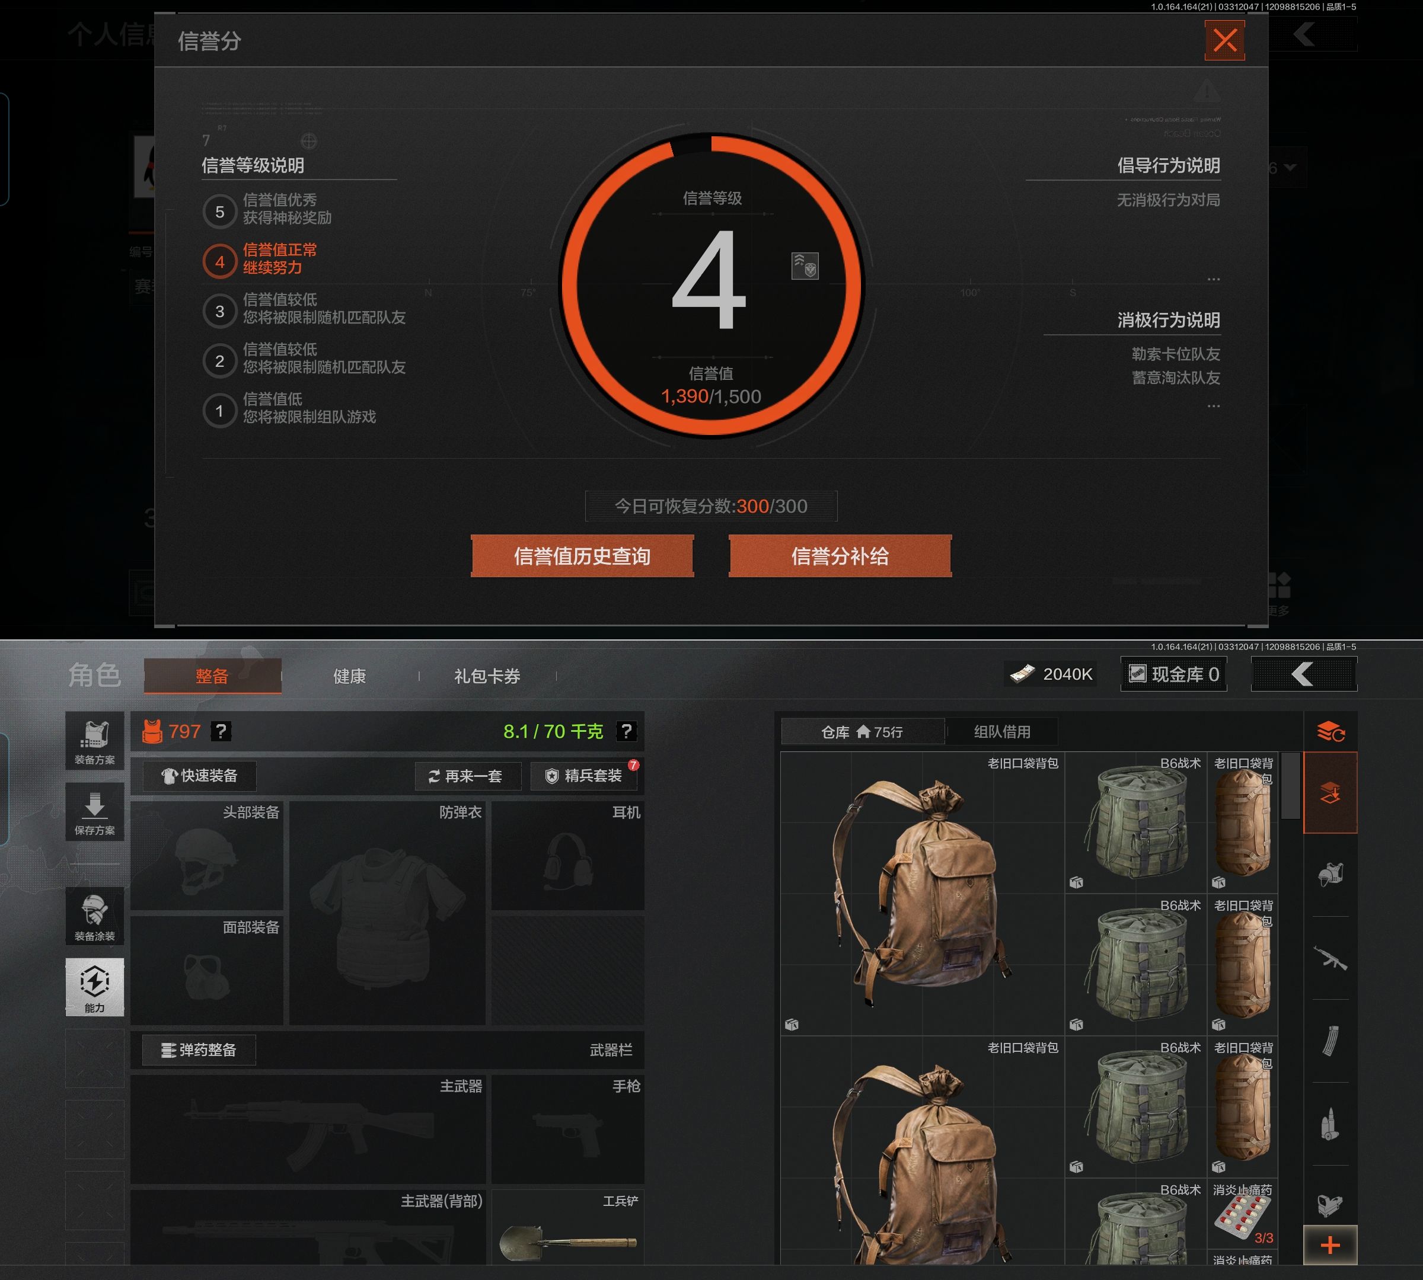Click the warehouse vertical scrollbar thumb
Image resolution: width=1423 pixels, height=1280 pixels.
point(1290,786)
